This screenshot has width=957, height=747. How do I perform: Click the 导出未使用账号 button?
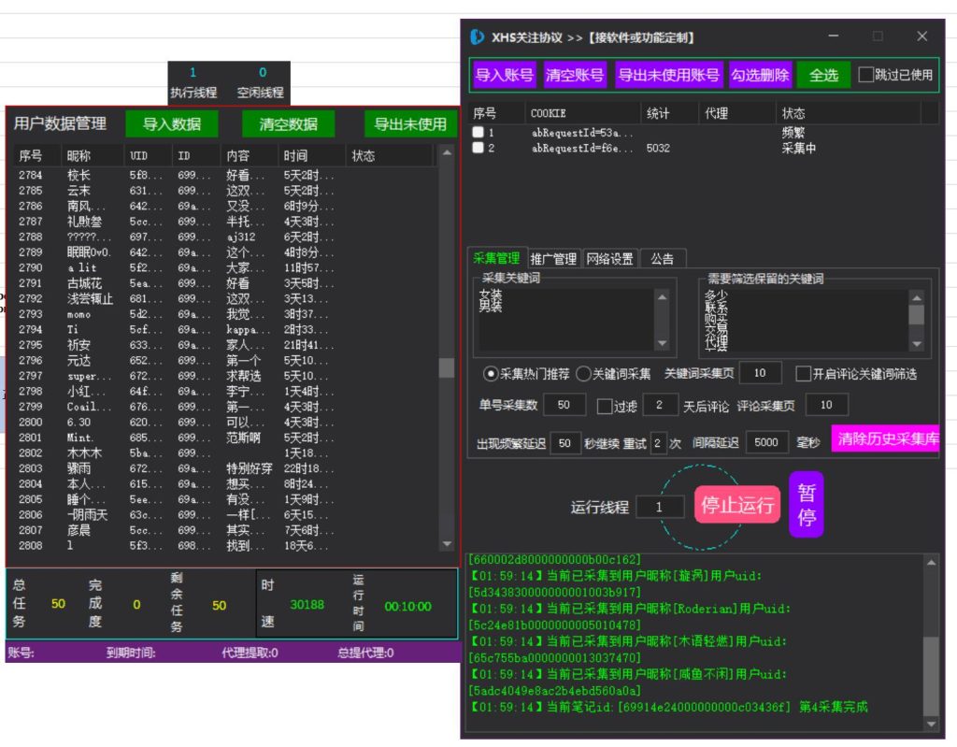668,75
